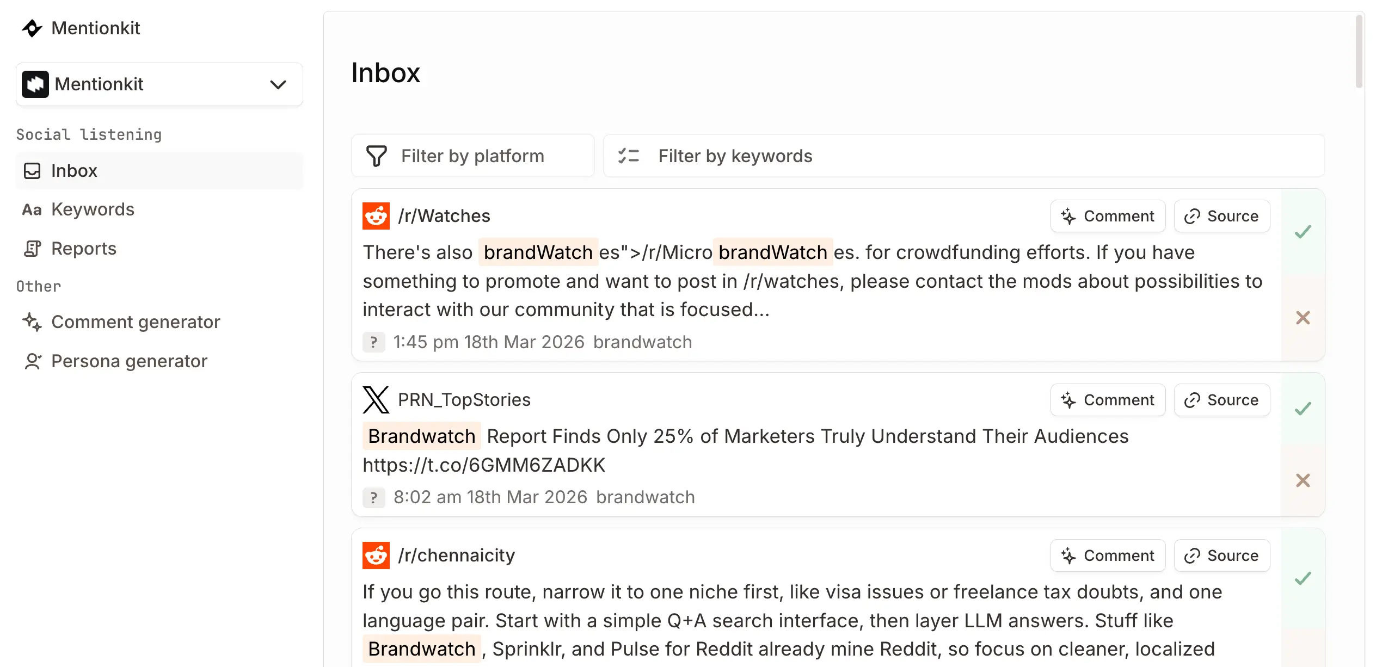
Task: Click the vertical scrollbar on the right
Action: click(x=1359, y=52)
